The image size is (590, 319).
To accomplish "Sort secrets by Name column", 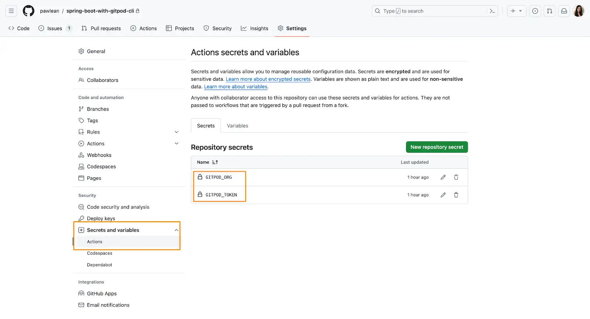I will click(x=207, y=162).
